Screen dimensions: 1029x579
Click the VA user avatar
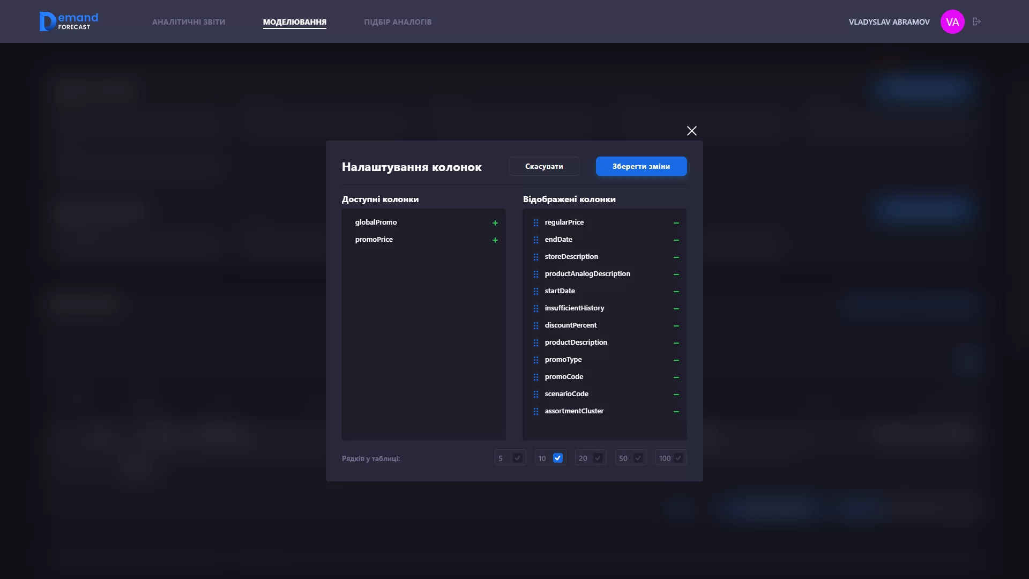(952, 22)
